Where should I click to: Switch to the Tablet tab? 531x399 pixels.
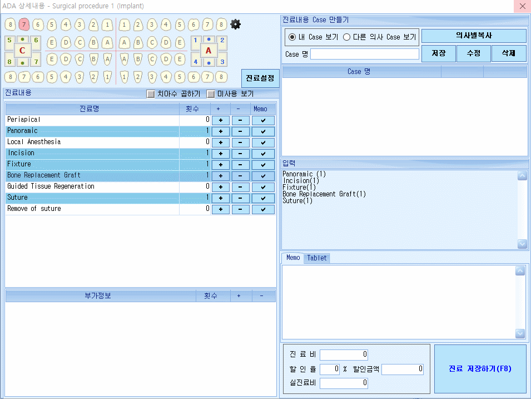point(316,258)
